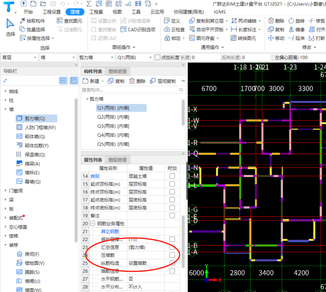Select the 拾取构件 pick component tool
The width and height of the screenshot is (326, 292).
click(33, 21)
